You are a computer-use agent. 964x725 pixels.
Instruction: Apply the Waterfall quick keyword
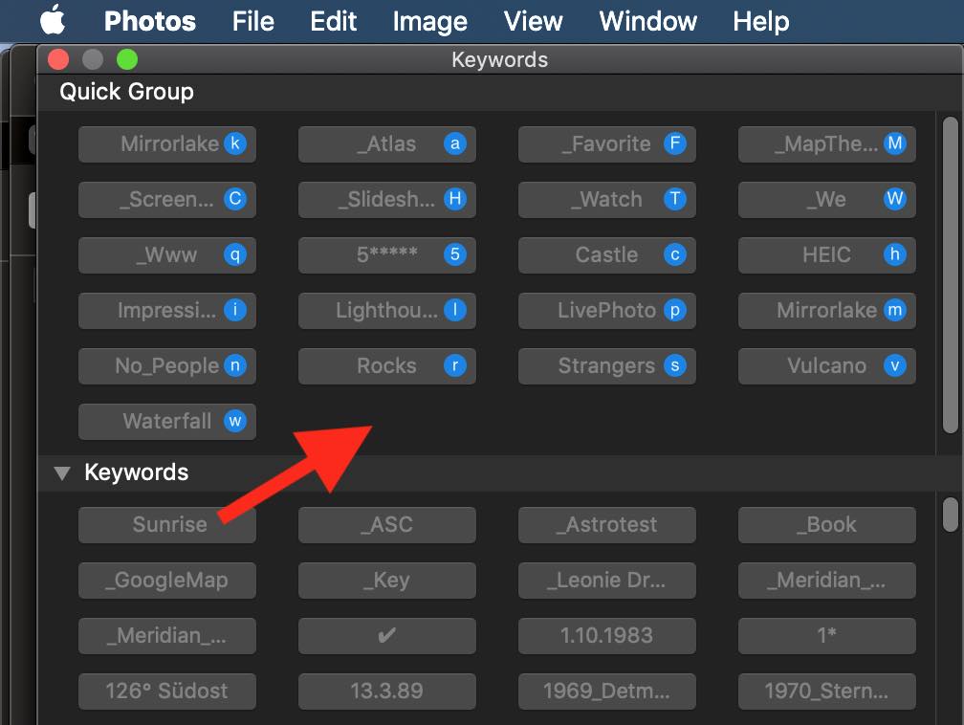coord(167,421)
